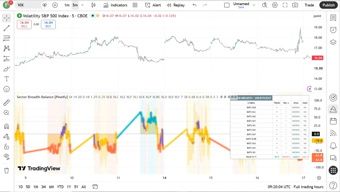Click Sector Breadth Balance indicator title
Viewport: 340px width, 192px height.
pos(42,97)
